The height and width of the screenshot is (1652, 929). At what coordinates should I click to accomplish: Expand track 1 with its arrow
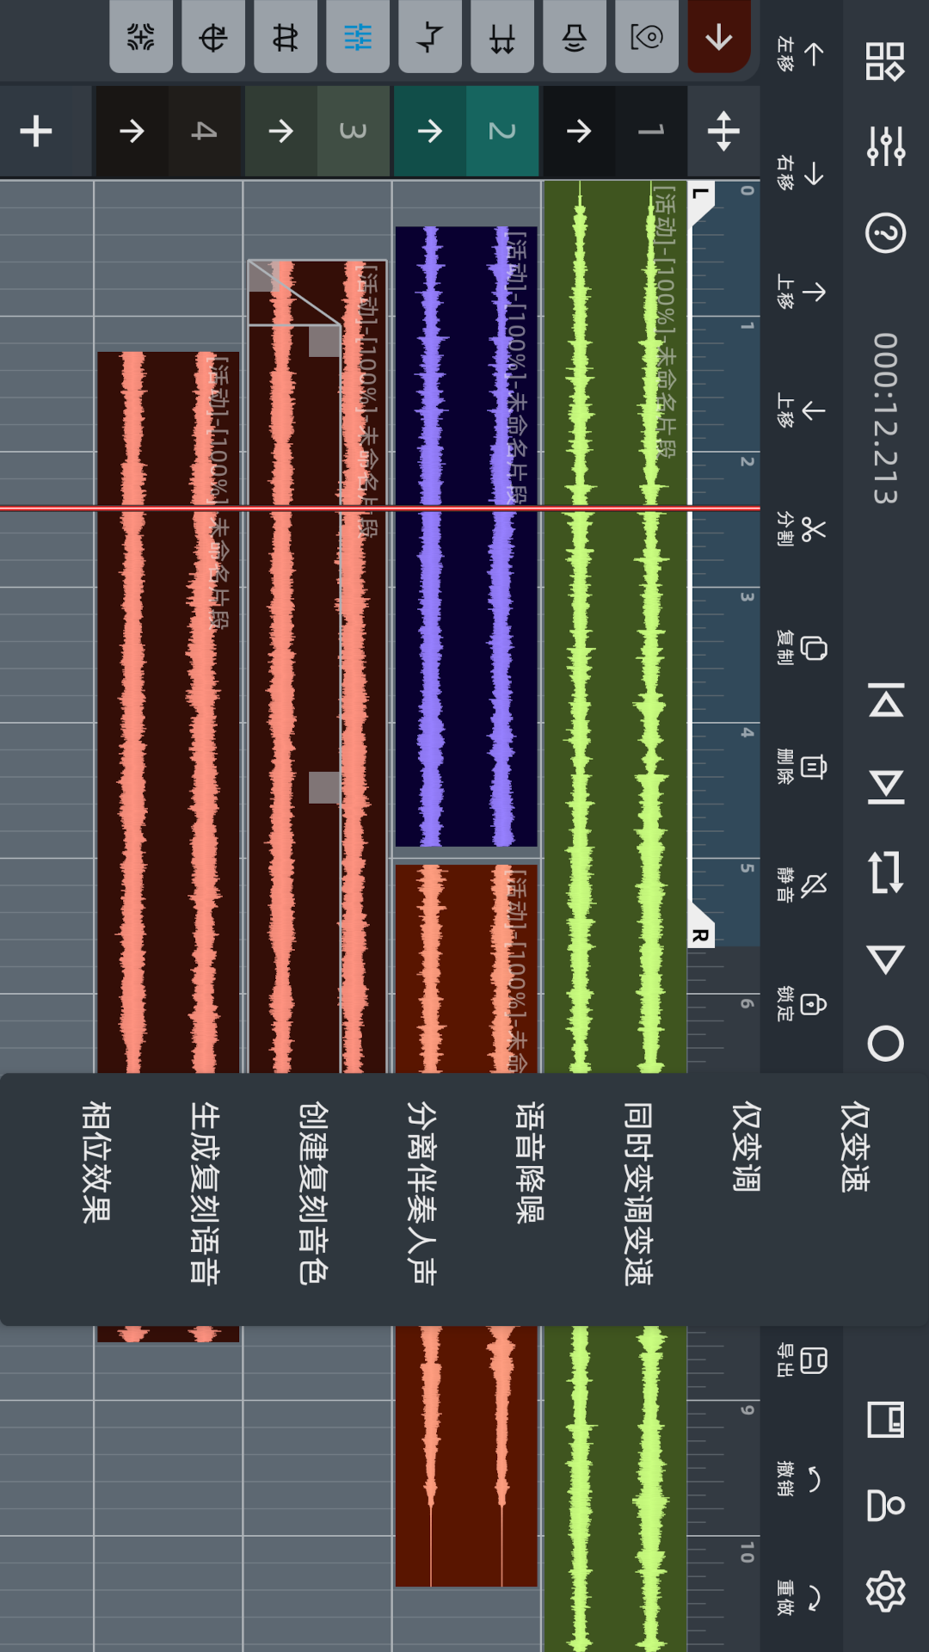(x=579, y=131)
